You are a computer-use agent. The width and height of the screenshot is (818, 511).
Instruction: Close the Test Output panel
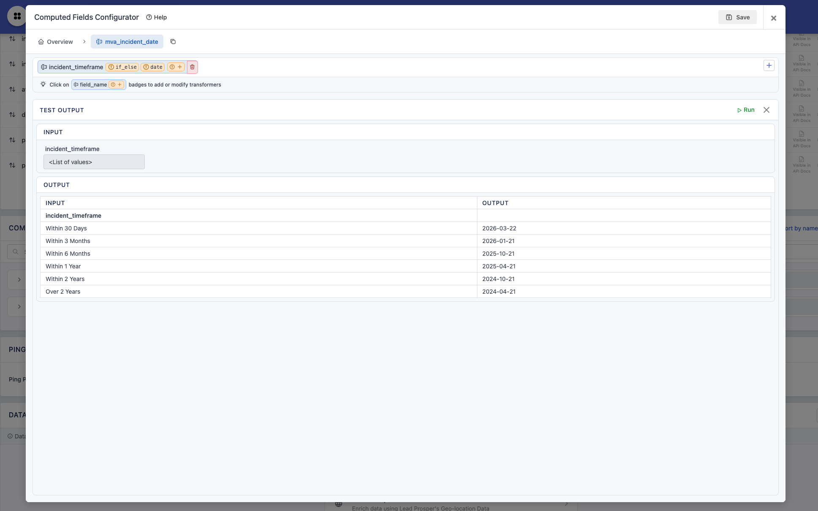coord(767,110)
